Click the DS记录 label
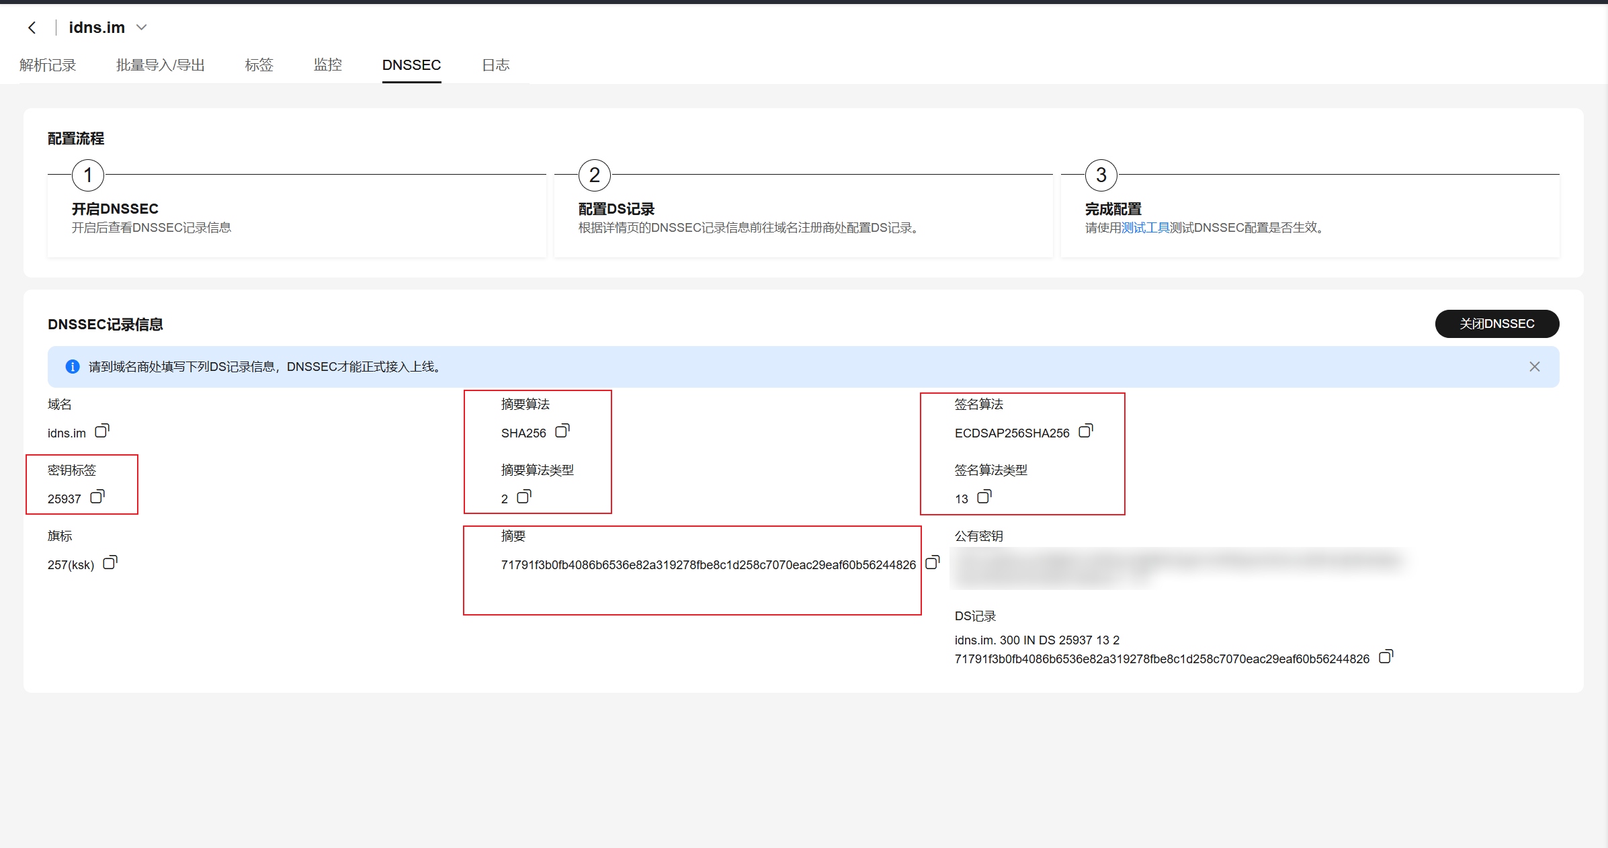This screenshot has width=1608, height=848. pyautogui.click(x=975, y=616)
